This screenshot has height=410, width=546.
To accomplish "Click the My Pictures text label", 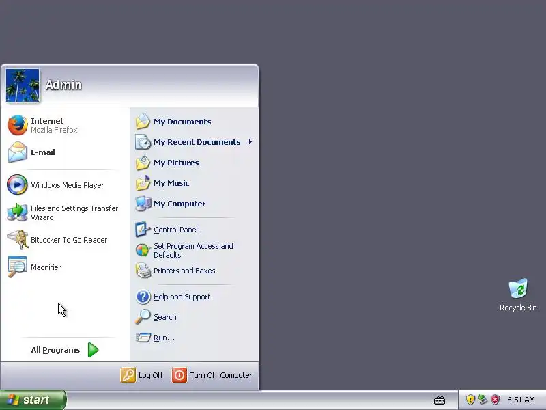I will click(176, 163).
